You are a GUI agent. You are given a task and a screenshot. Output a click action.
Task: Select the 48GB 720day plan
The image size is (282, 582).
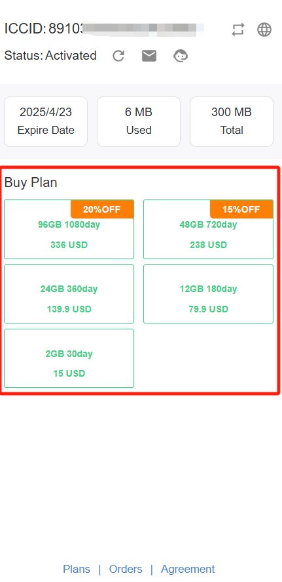point(208,230)
